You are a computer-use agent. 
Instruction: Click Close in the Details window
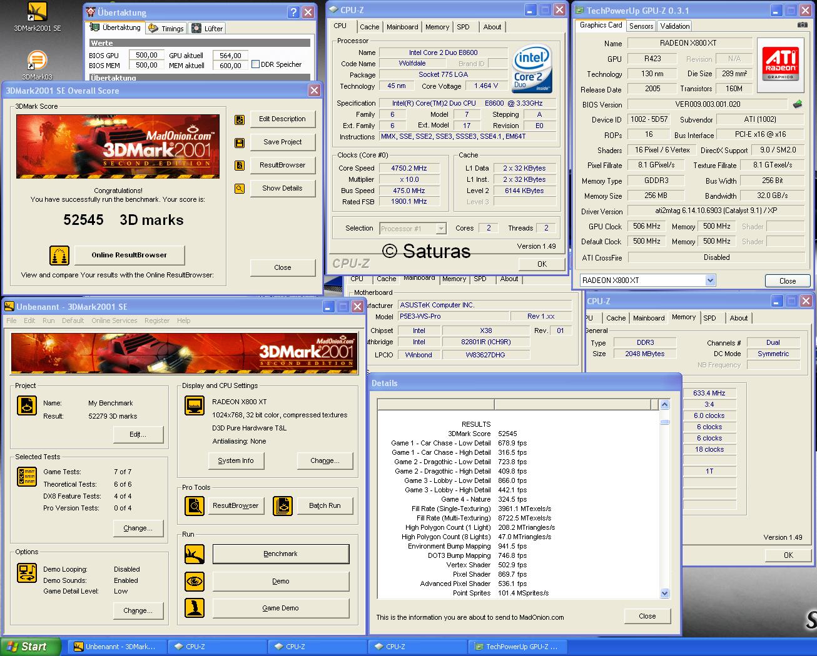[647, 616]
